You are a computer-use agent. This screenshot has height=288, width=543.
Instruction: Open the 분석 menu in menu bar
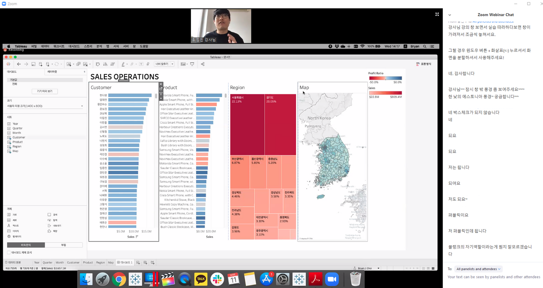99,46
